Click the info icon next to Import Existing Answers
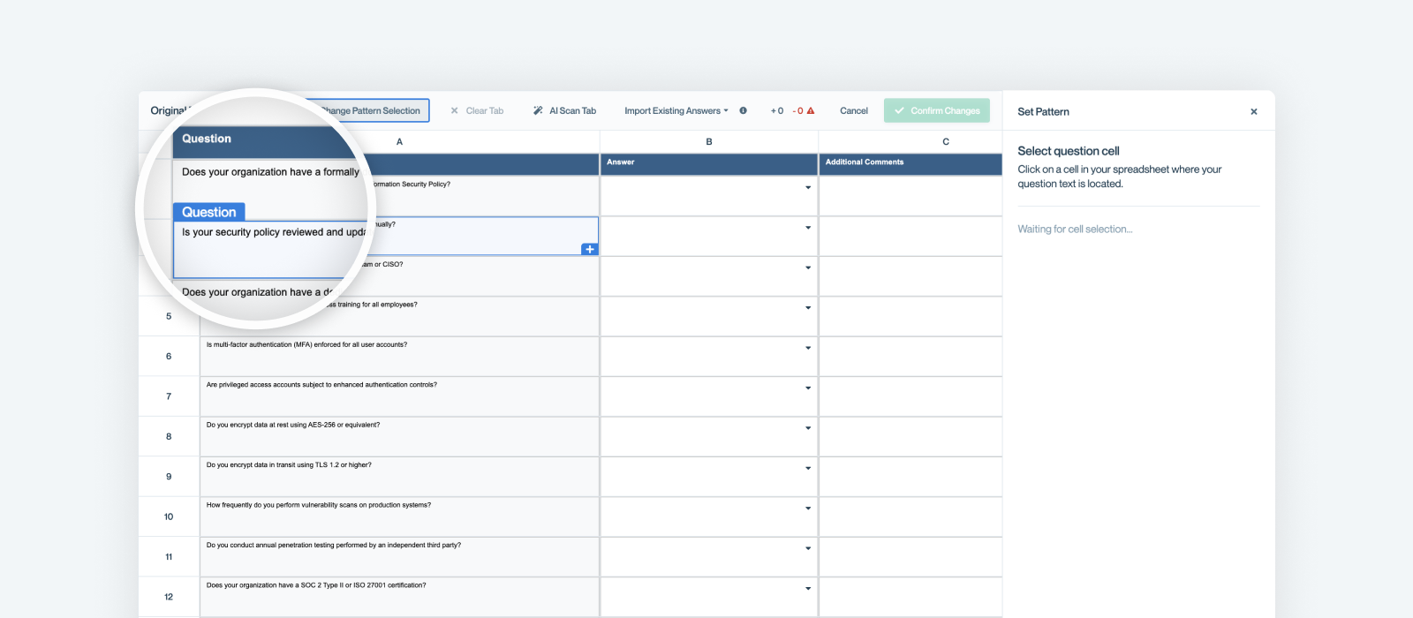The height and width of the screenshot is (618, 1413). pyautogui.click(x=743, y=110)
